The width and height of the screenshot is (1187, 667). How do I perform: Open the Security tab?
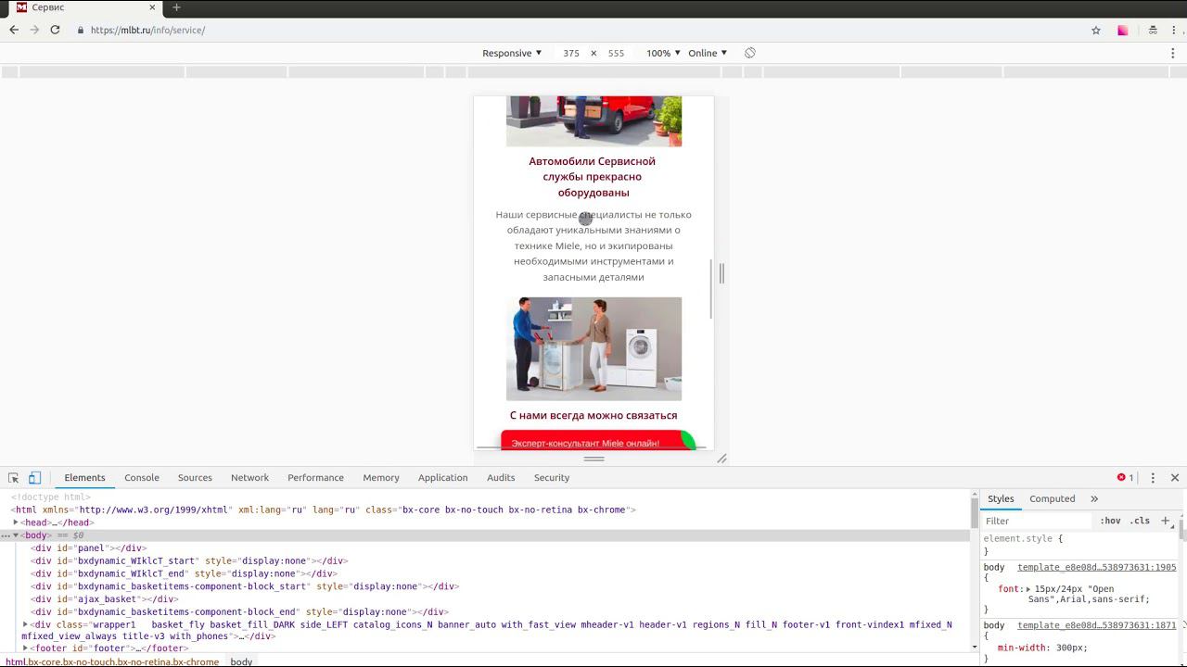[552, 478]
